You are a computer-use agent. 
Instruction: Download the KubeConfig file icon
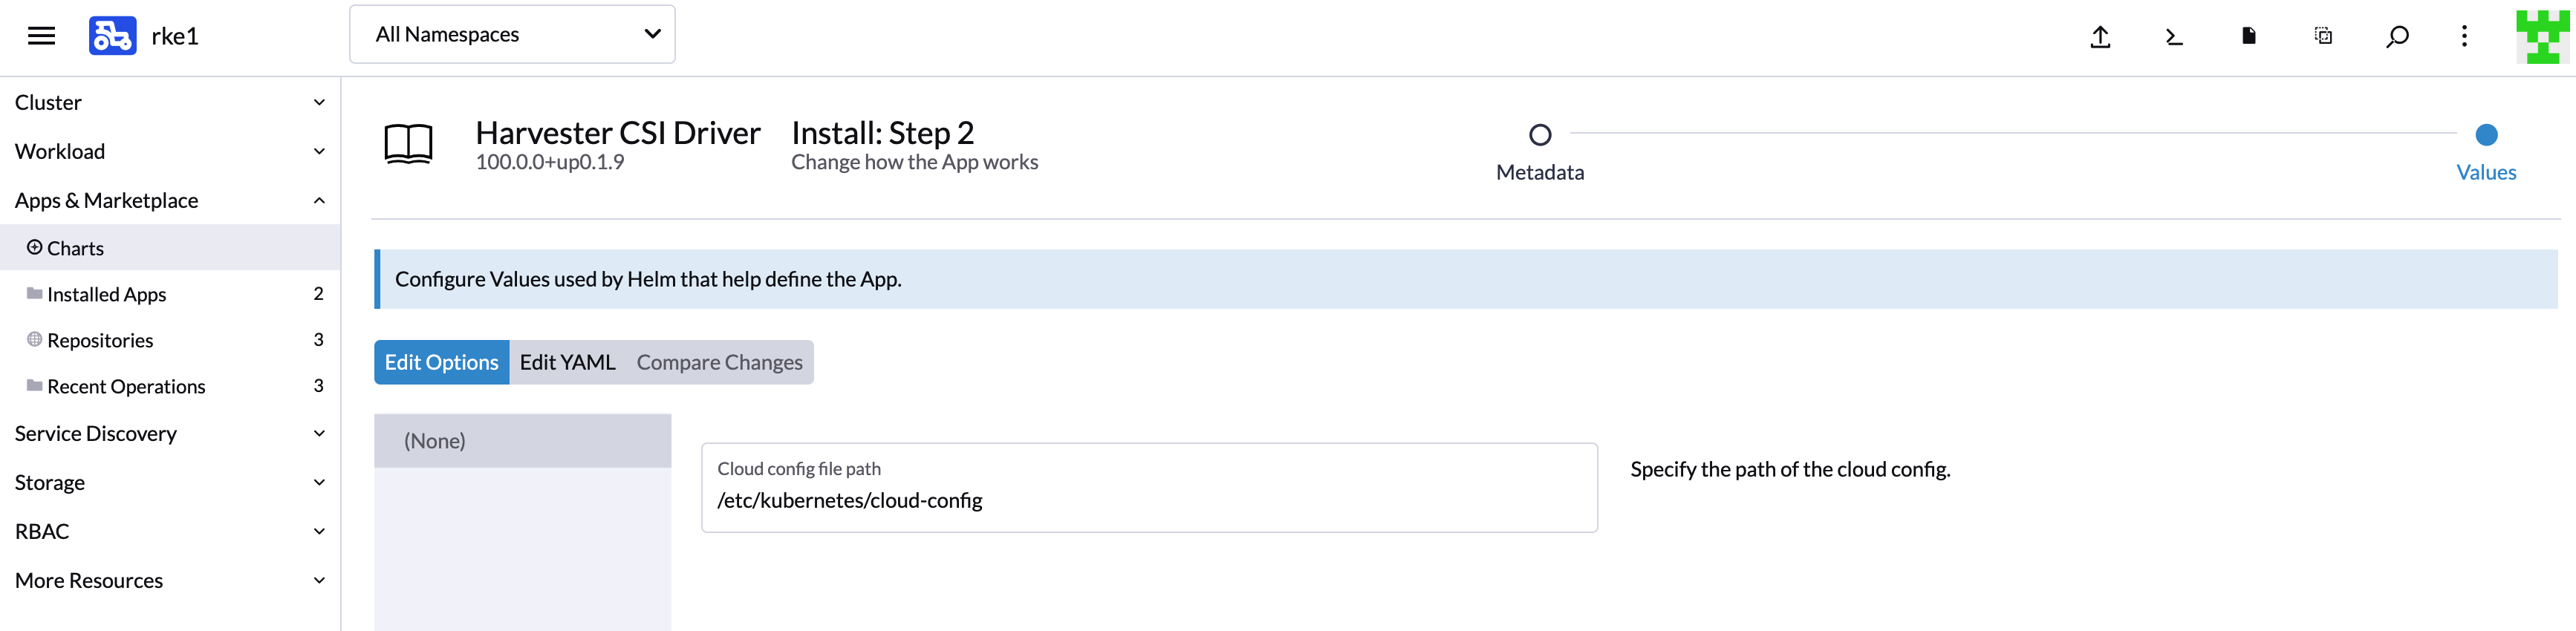2248,37
